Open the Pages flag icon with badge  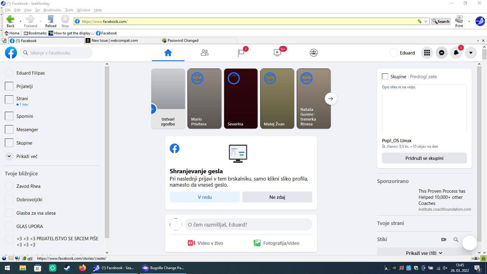pyautogui.click(x=241, y=53)
